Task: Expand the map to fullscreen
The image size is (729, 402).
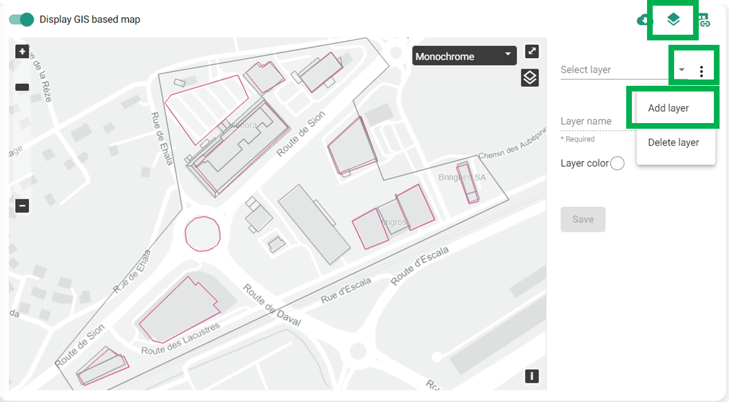Action: 532,51
